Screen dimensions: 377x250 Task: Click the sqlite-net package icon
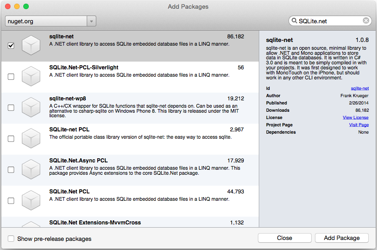(31, 45)
